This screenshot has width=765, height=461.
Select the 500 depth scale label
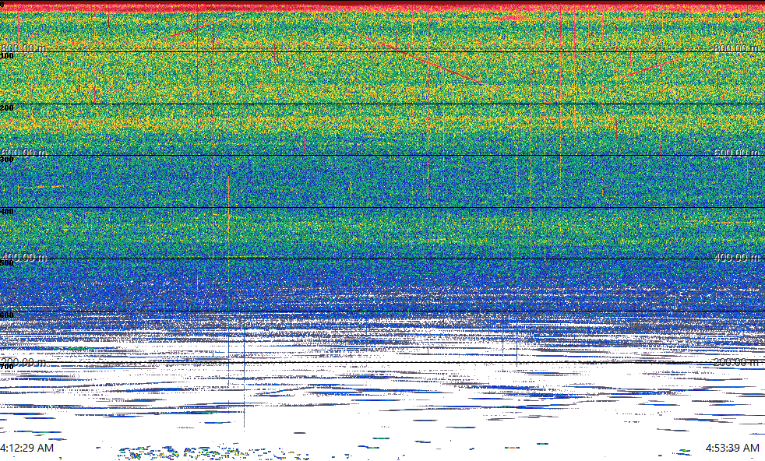(7, 263)
